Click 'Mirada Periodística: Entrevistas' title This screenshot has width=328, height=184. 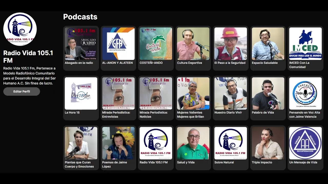pos(116,115)
